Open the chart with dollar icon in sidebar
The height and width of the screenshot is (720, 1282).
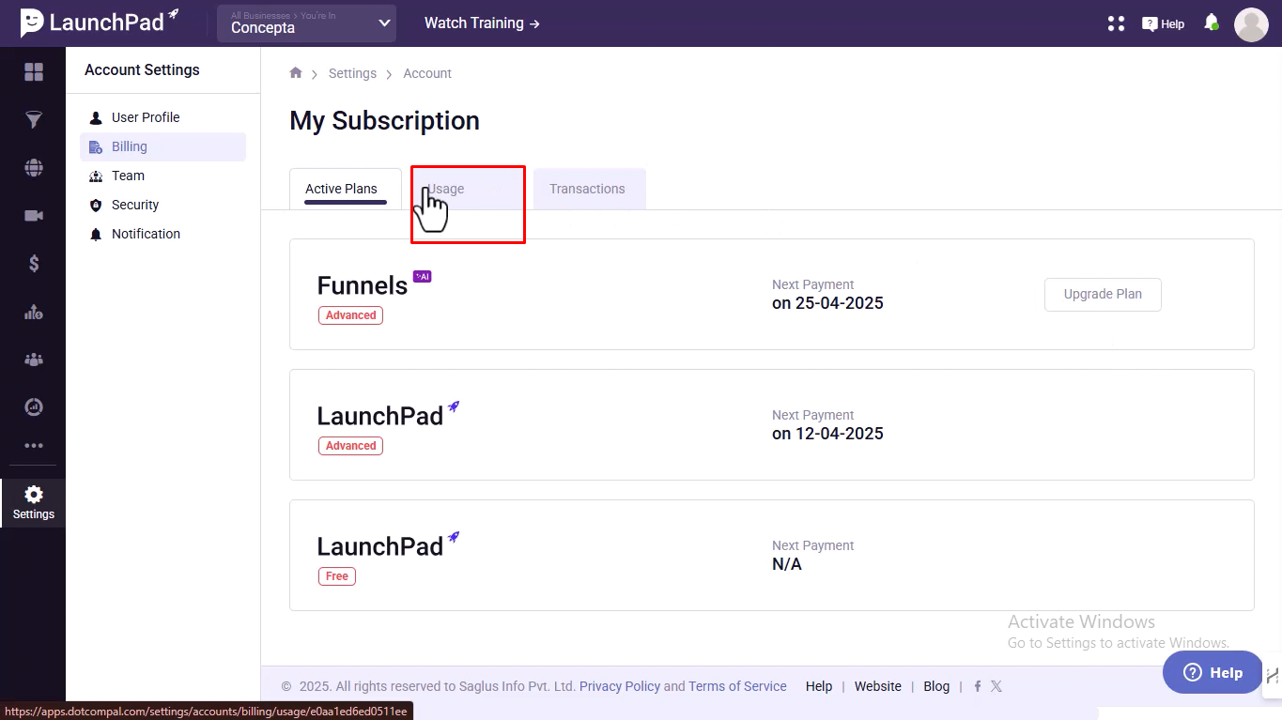(x=34, y=312)
